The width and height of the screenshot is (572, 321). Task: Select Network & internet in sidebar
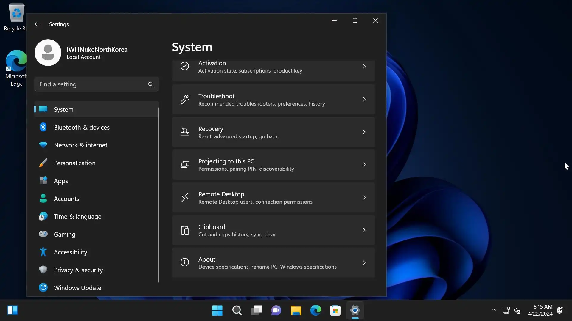pos(80,145)
